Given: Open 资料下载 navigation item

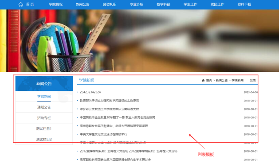Looking at the screenshot, I should (x=244, y=4).
